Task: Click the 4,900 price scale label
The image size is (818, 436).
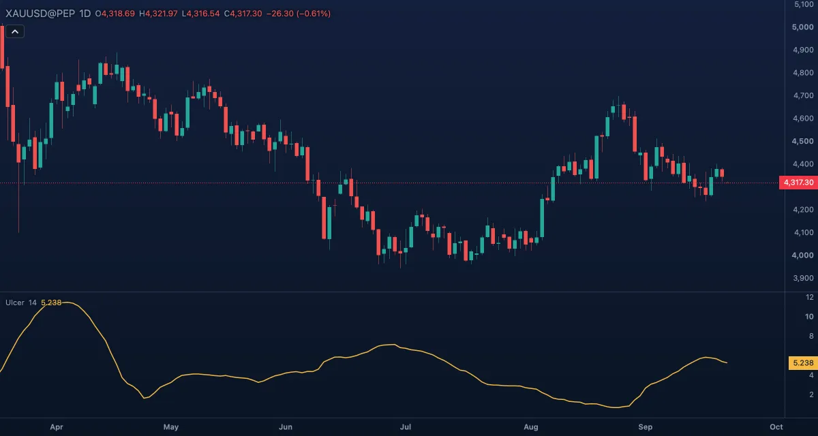Action: (804, 50)
